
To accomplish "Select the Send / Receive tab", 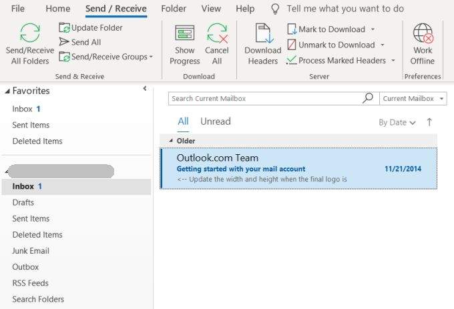I will [116, 9].
